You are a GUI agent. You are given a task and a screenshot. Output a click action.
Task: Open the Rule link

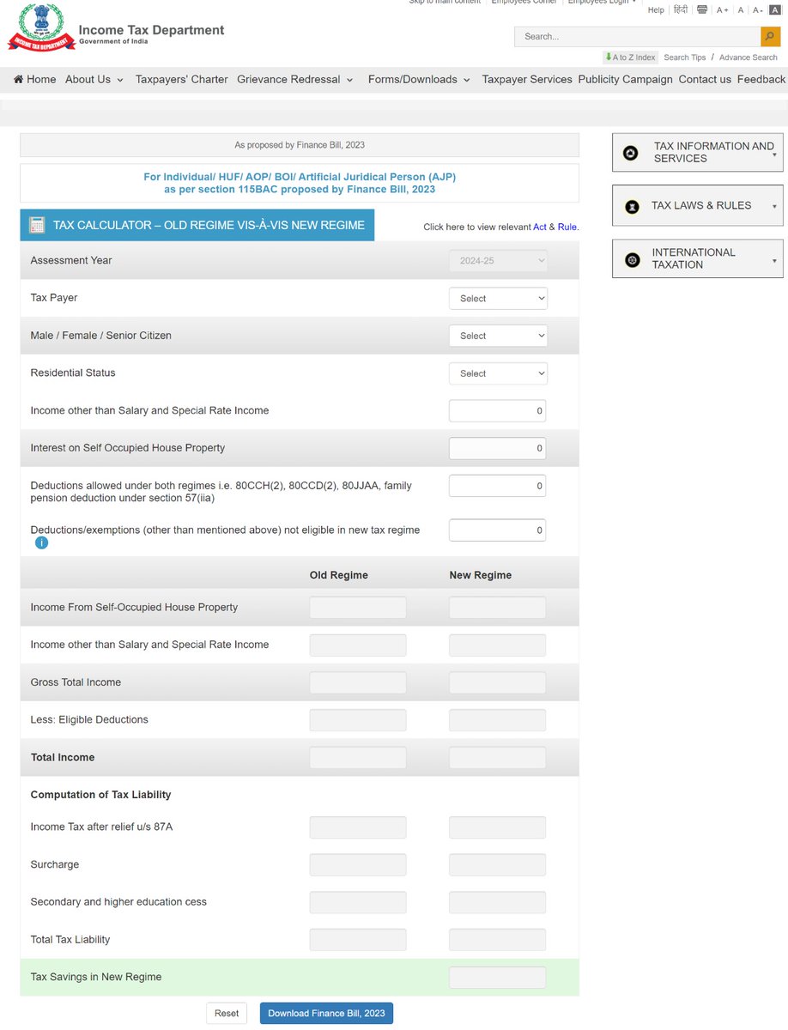pos(567,227)
